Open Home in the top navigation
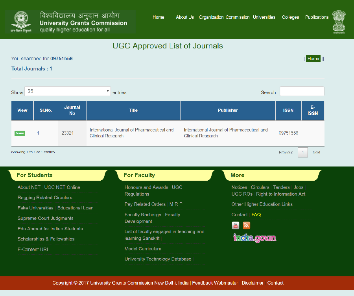Viewport: 354px width, 296px height. 158,17
